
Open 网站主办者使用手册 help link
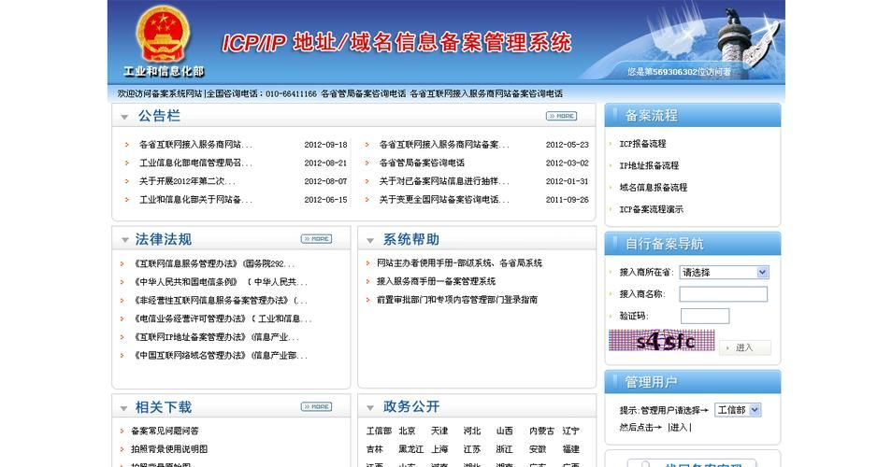pyautogui.click(x=459, y=263)
